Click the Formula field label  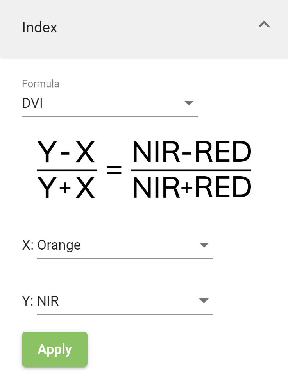tap(41, 84)
